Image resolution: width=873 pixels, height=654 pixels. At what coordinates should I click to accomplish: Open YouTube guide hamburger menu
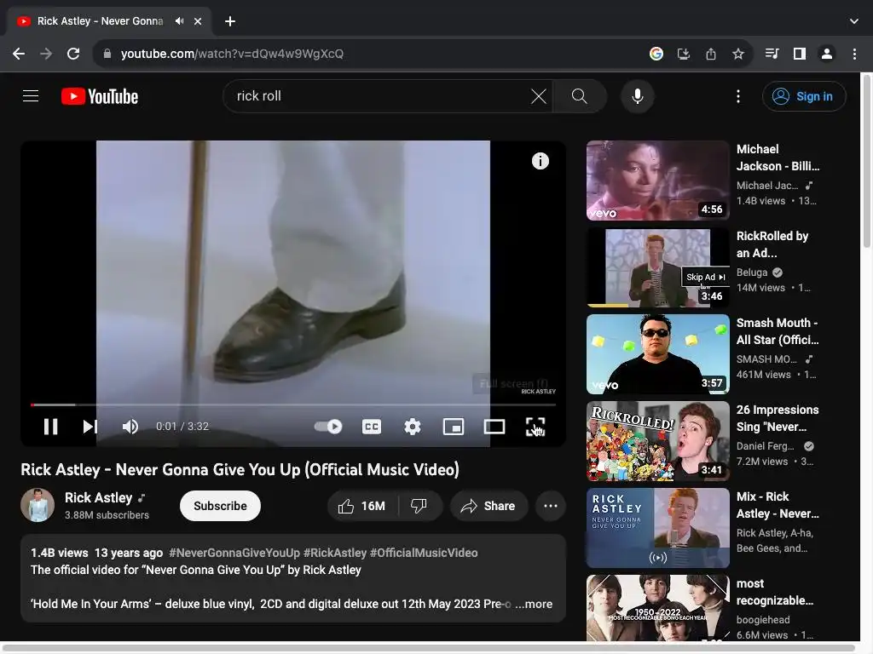31,96
